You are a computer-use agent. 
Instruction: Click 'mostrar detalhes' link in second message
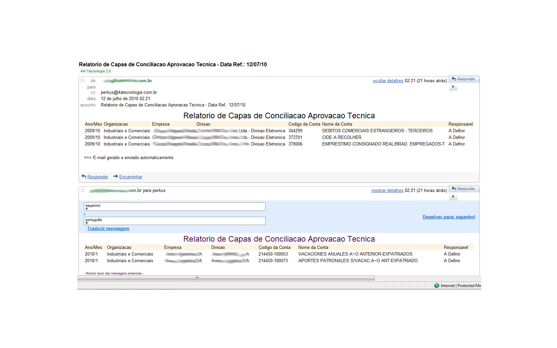[x=387, y=191]
